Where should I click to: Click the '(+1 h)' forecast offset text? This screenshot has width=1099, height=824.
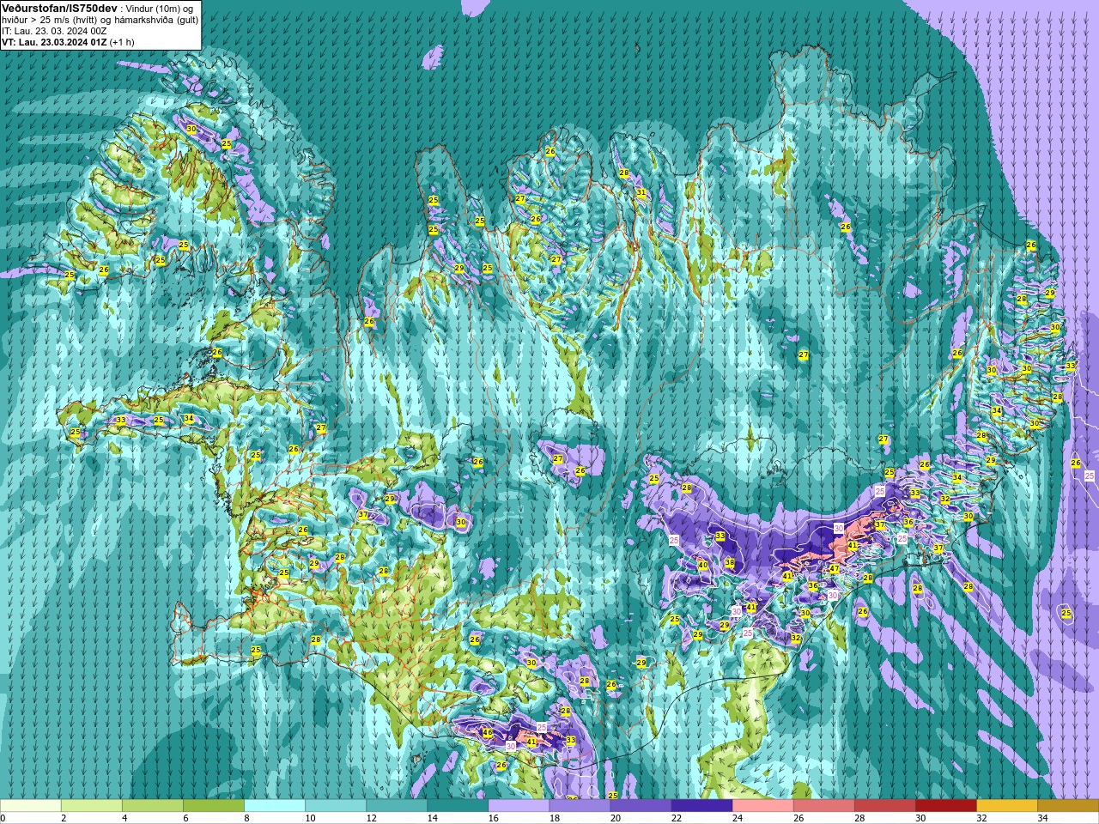point(122,42)
